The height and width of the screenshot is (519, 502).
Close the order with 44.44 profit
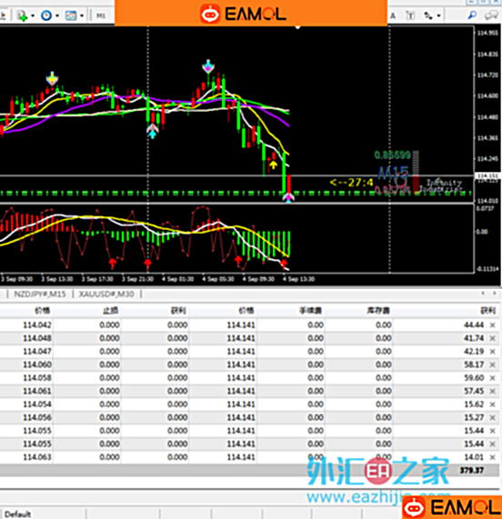click(492, 325)
